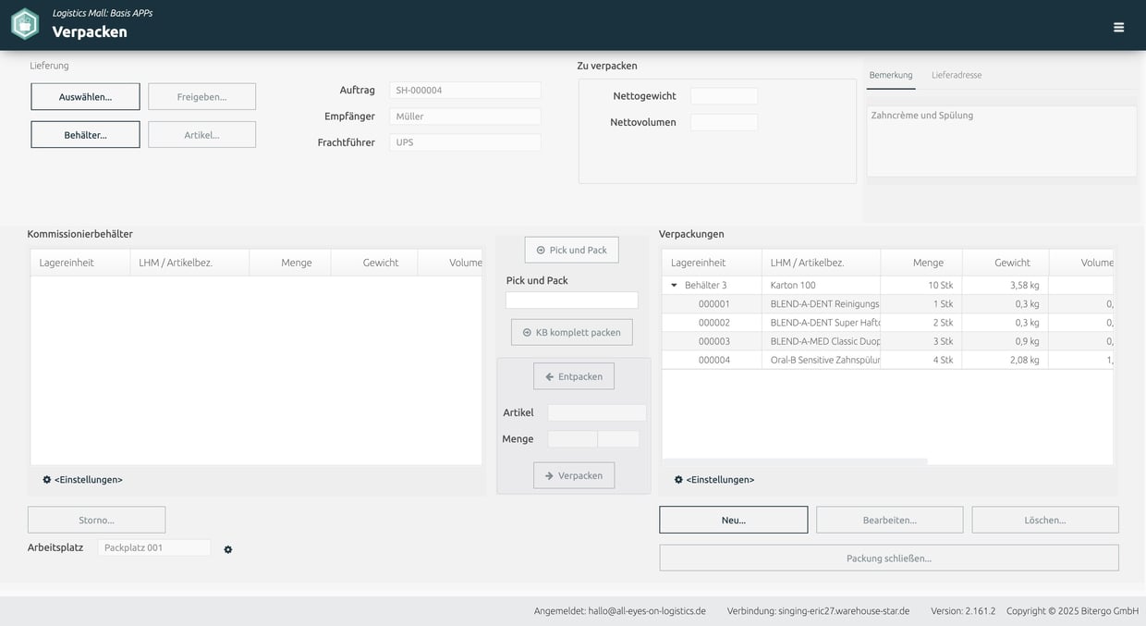Screen dimensions: 1146x626
Task: Click the Storno... button
Action: tap(96, 520)
